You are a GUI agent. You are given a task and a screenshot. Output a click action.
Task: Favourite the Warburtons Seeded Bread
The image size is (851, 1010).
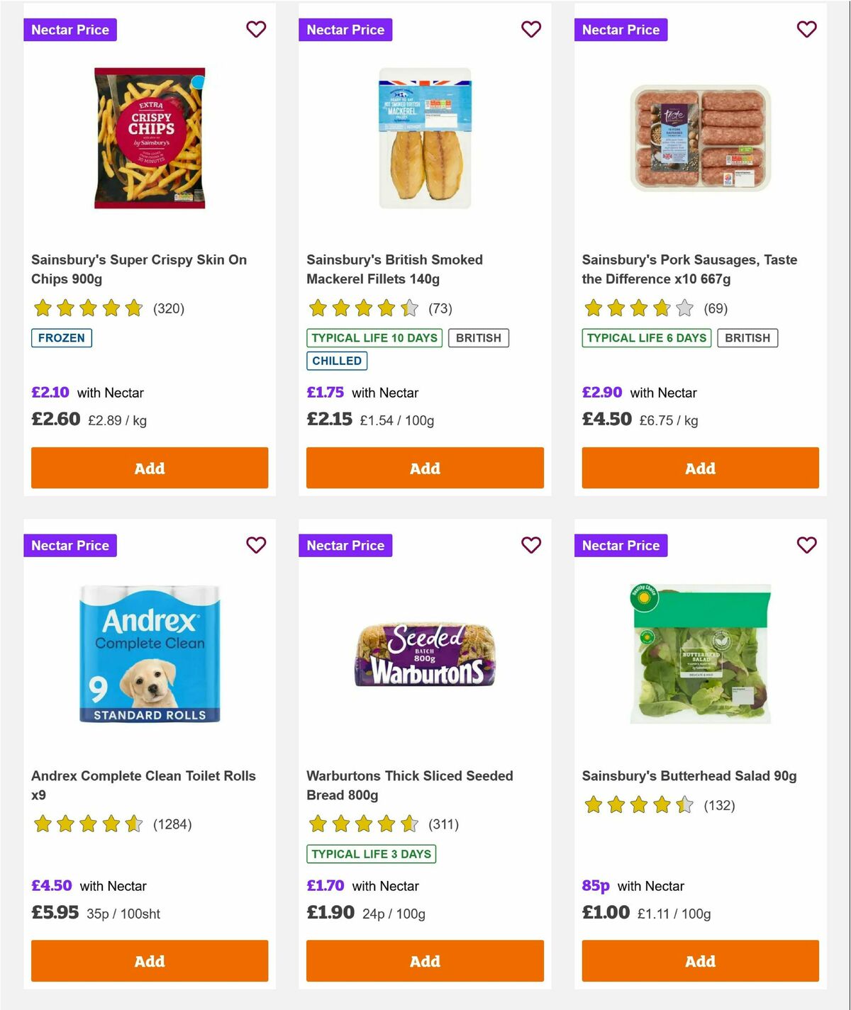coord(531,546)
